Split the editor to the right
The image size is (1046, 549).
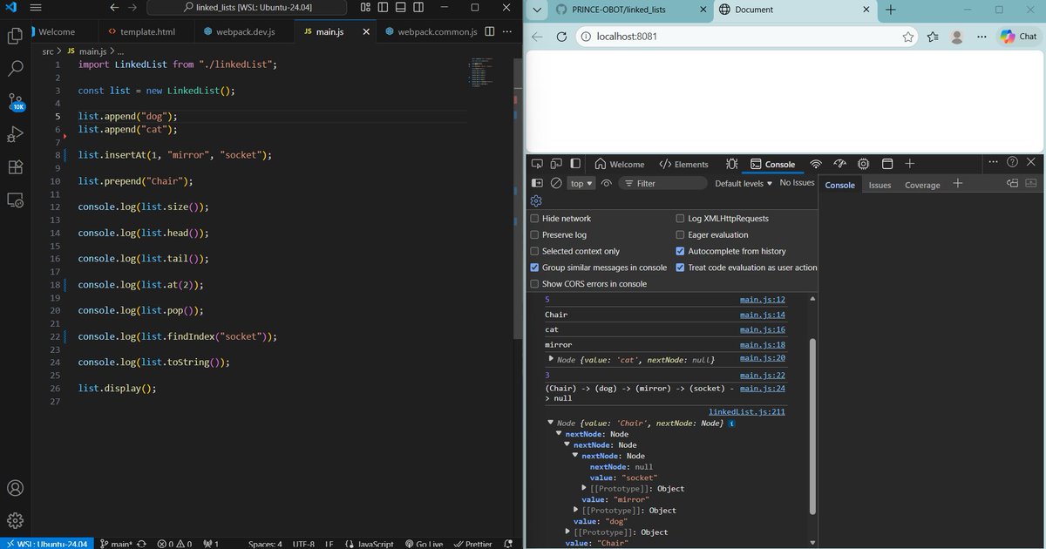[489, 31]
